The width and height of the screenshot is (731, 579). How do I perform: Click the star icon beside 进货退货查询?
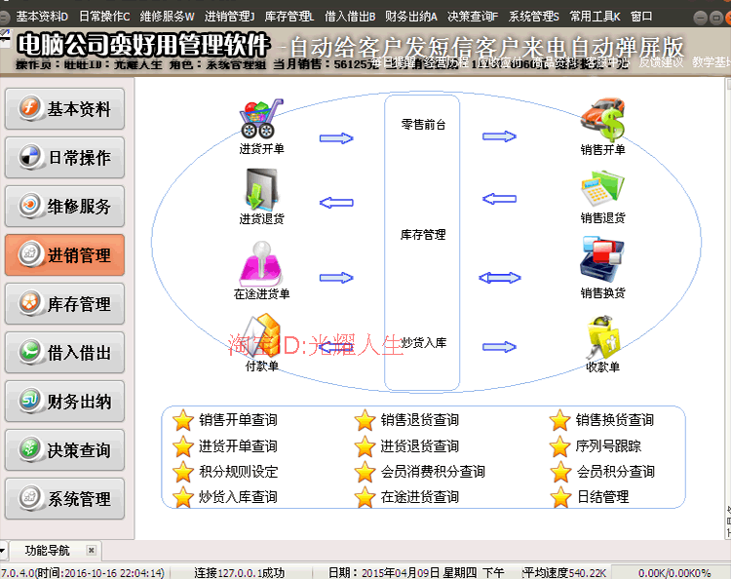point(365,446)
